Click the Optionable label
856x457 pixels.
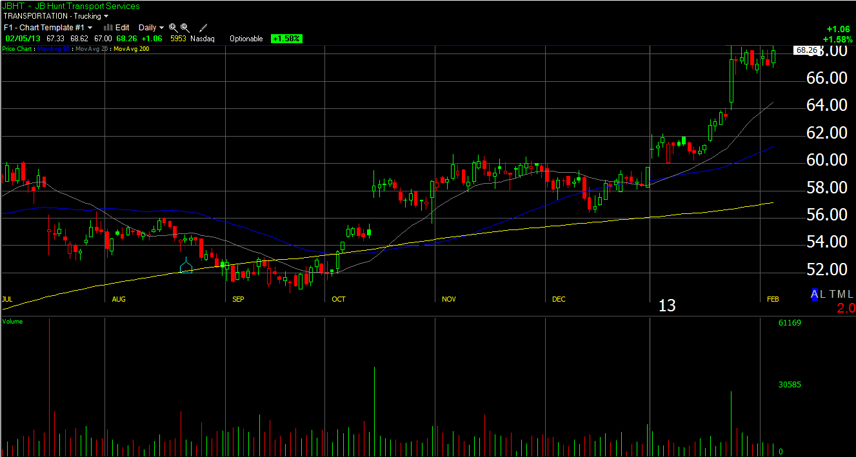click(x=246, y=39)
